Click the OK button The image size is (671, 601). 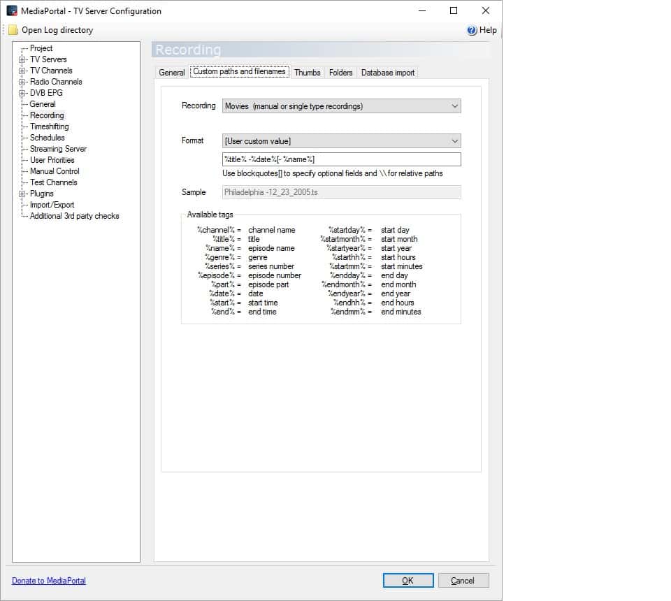coord(407,581)
